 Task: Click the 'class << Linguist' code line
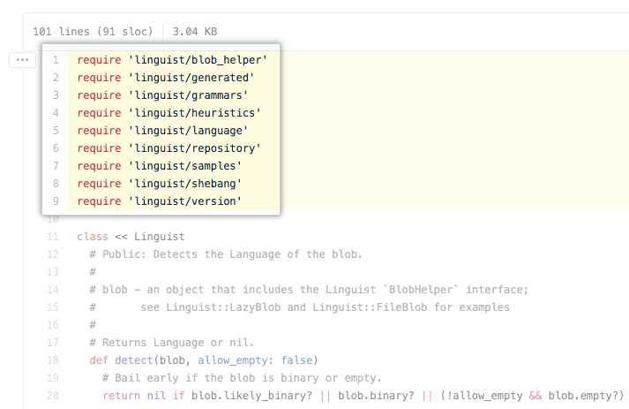pos(131,237)
